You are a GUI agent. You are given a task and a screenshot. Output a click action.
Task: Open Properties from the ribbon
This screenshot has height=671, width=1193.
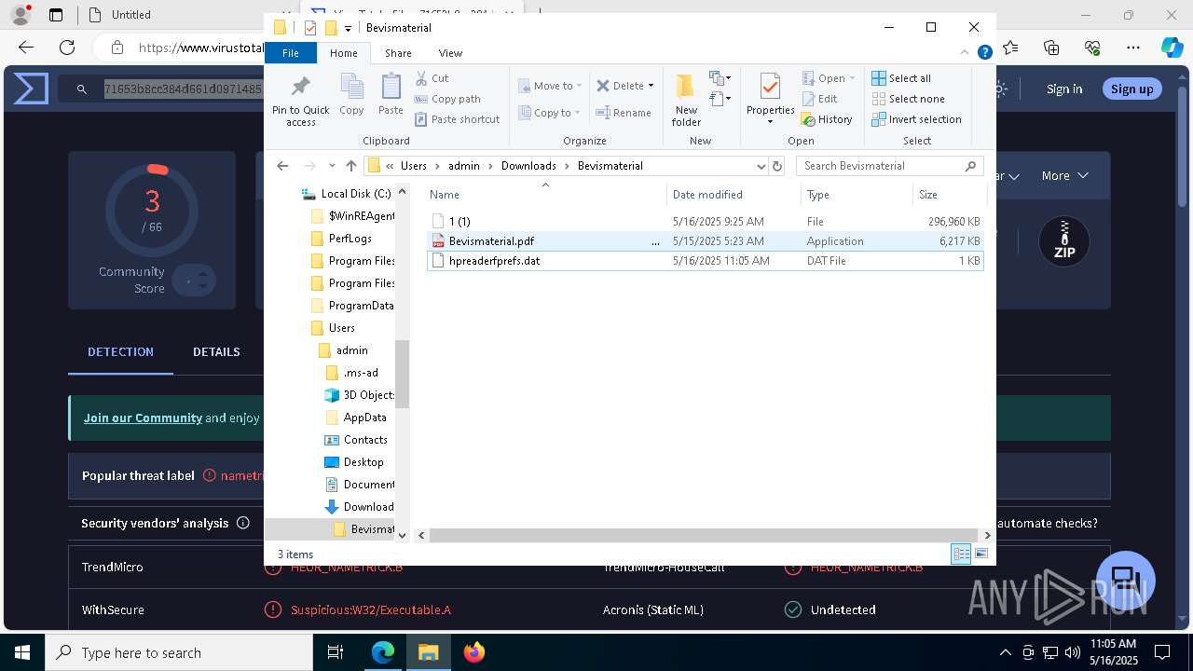(770, 100)
